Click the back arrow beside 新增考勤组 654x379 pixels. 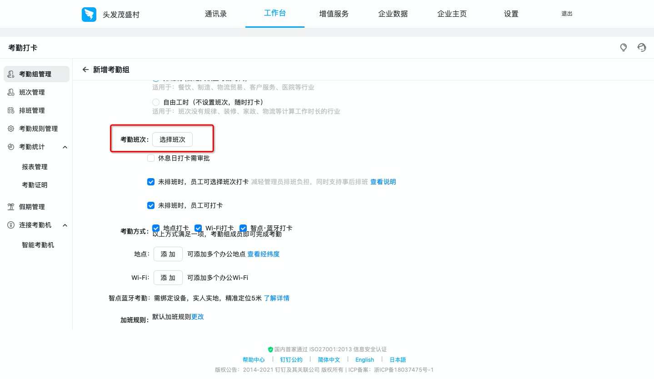point(85,70)
